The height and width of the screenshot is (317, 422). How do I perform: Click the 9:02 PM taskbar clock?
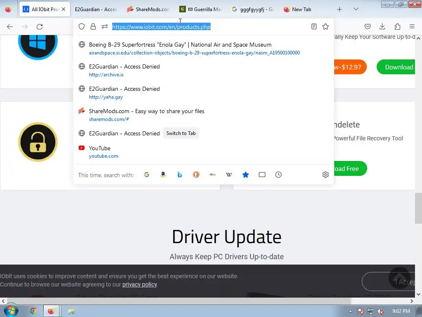[401, 311]
